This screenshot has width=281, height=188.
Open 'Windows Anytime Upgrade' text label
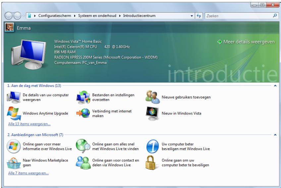[45, 113]
